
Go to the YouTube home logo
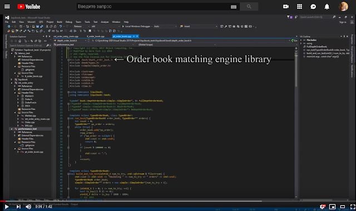click(29, 7)
